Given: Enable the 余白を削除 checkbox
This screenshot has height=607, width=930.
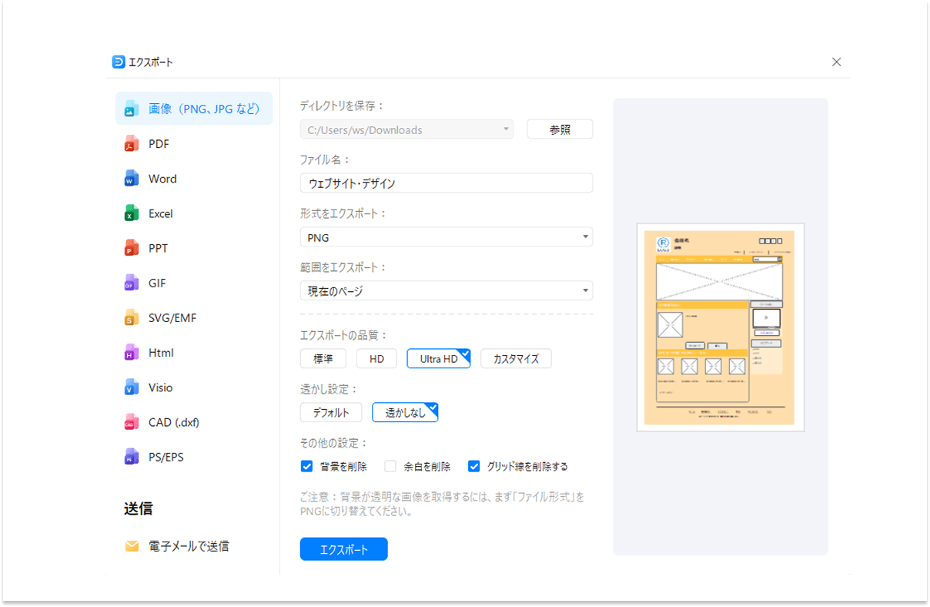Looking at the screenshot, I should (x=390, y=466).
